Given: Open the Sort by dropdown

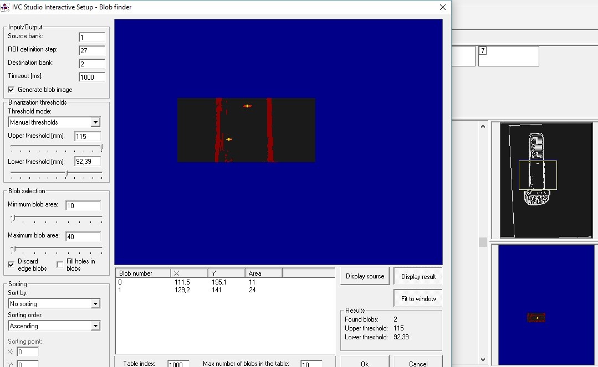Looking at the screenshot, I should pos(95,304).
